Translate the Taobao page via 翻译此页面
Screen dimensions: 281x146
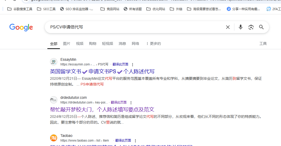tap(123, 140)
